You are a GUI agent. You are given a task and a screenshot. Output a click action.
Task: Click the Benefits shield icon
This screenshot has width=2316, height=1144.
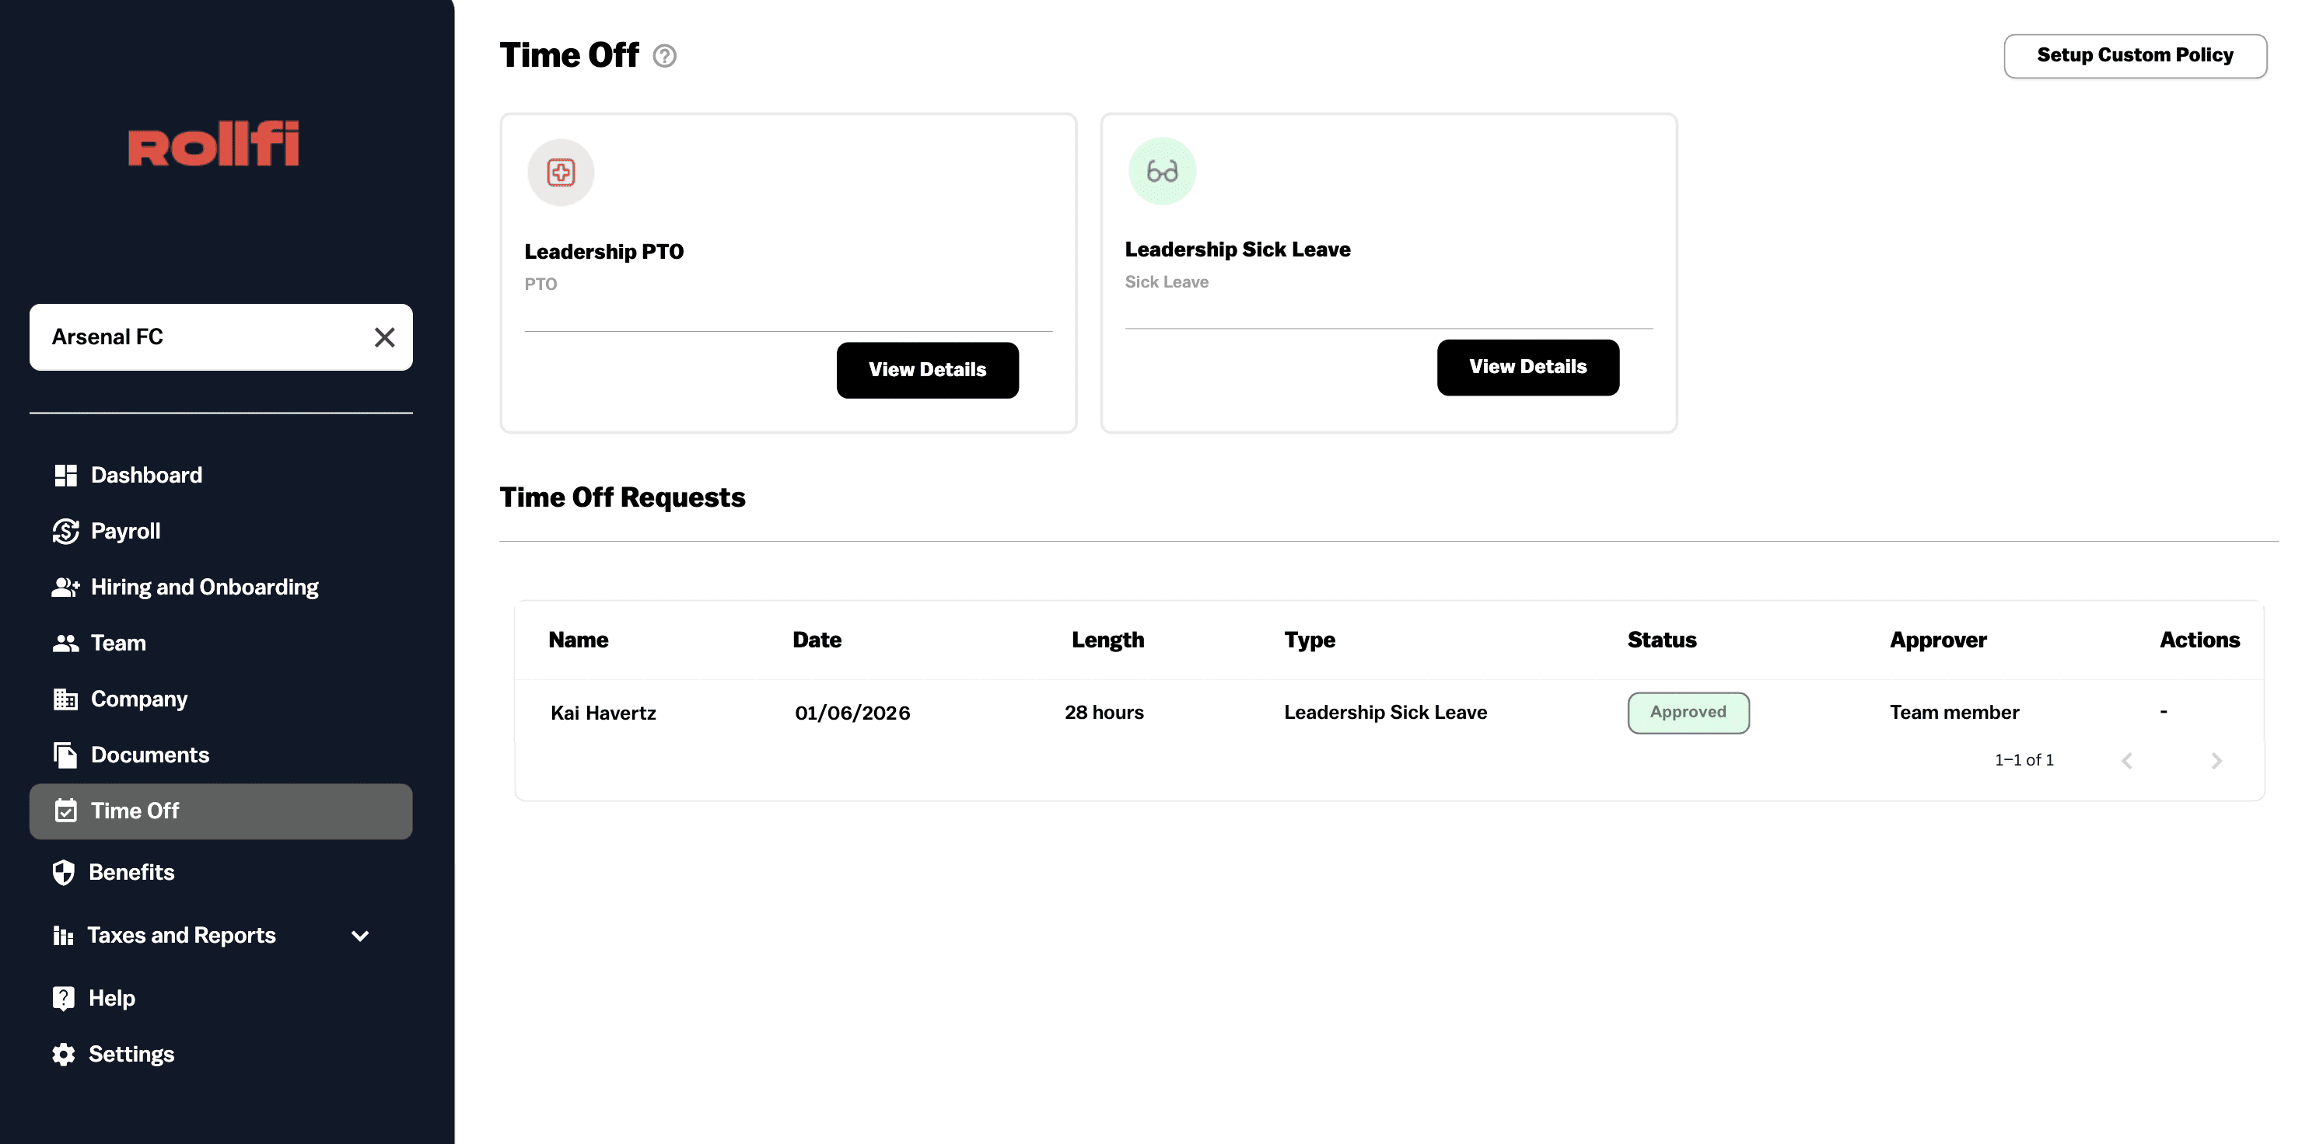point(63,872)
